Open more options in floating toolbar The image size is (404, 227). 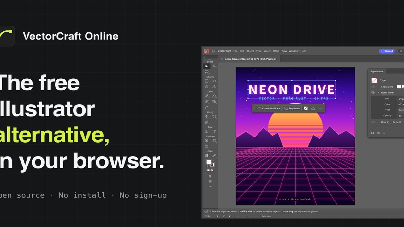[x=320, y=108]
